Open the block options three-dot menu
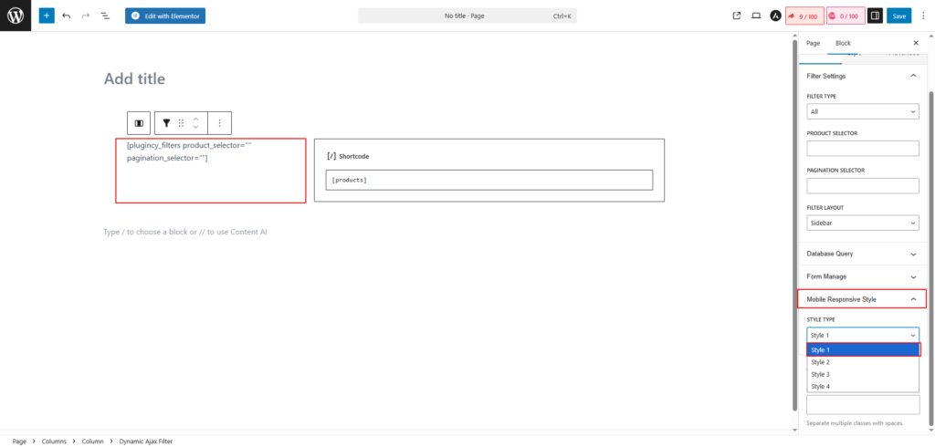935x447 pixels. pyautogui.click(x=219, y=123)
